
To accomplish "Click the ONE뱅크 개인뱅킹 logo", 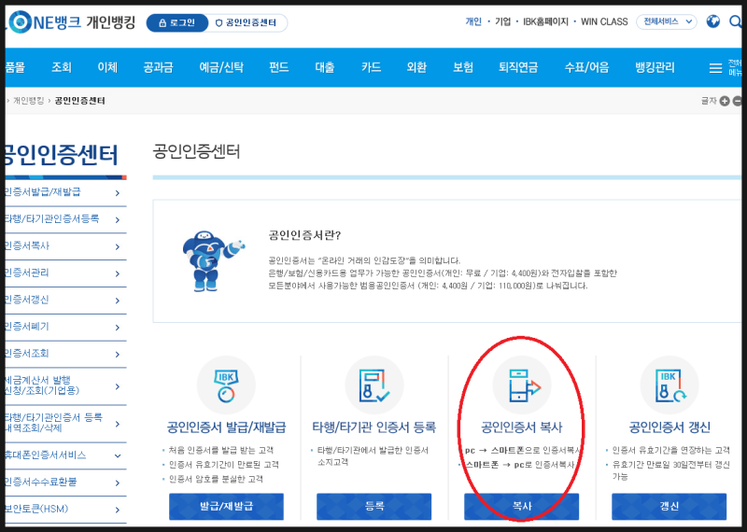I will [x=72, y=21].
